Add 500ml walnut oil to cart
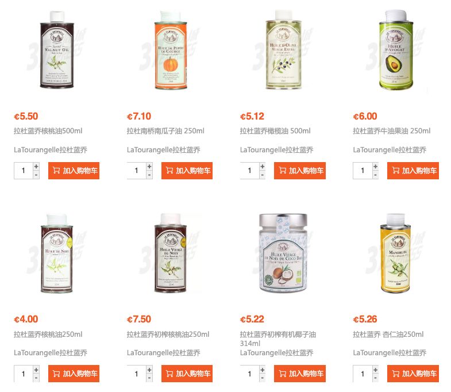Viewport: 451px width, 392px height. point(74,171)
